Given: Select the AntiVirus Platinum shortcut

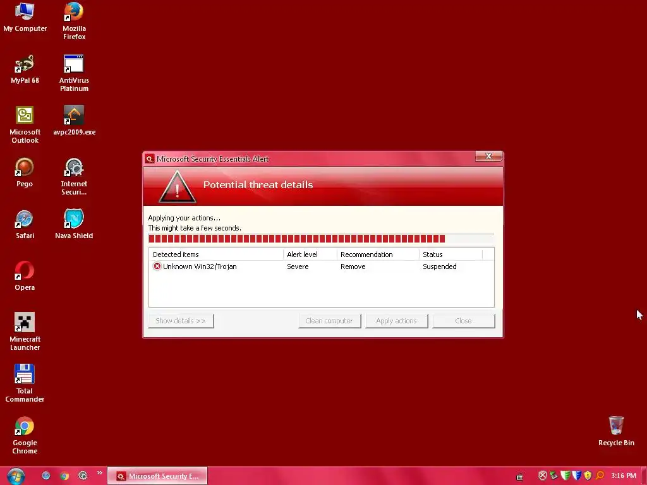Looking at the screenshot, I should (x=74, y=73).
